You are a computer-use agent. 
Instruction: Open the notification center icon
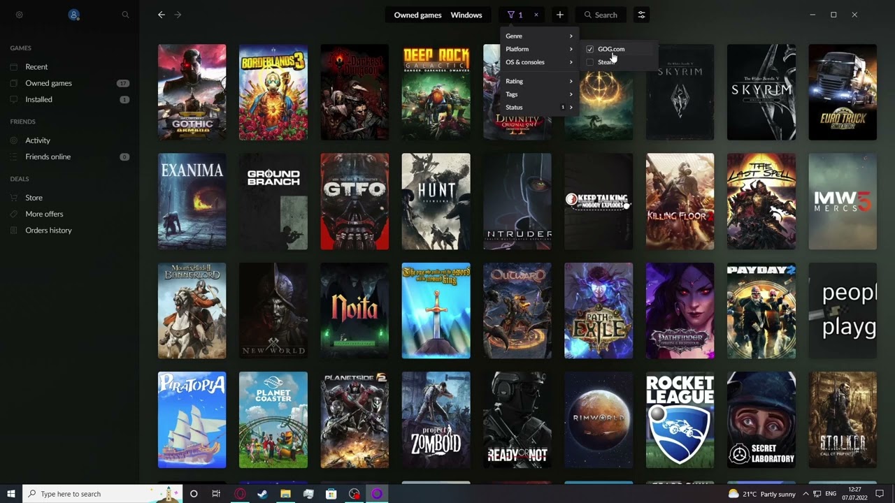(x=880, y=494)
